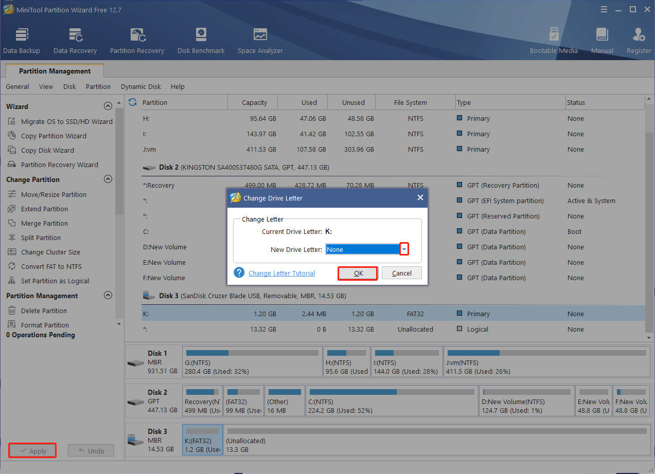This screenshot has height=474, width=655.
Task: Select the H: partition row
Action: (x=393, y=118)
